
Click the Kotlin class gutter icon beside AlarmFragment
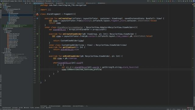37,14
